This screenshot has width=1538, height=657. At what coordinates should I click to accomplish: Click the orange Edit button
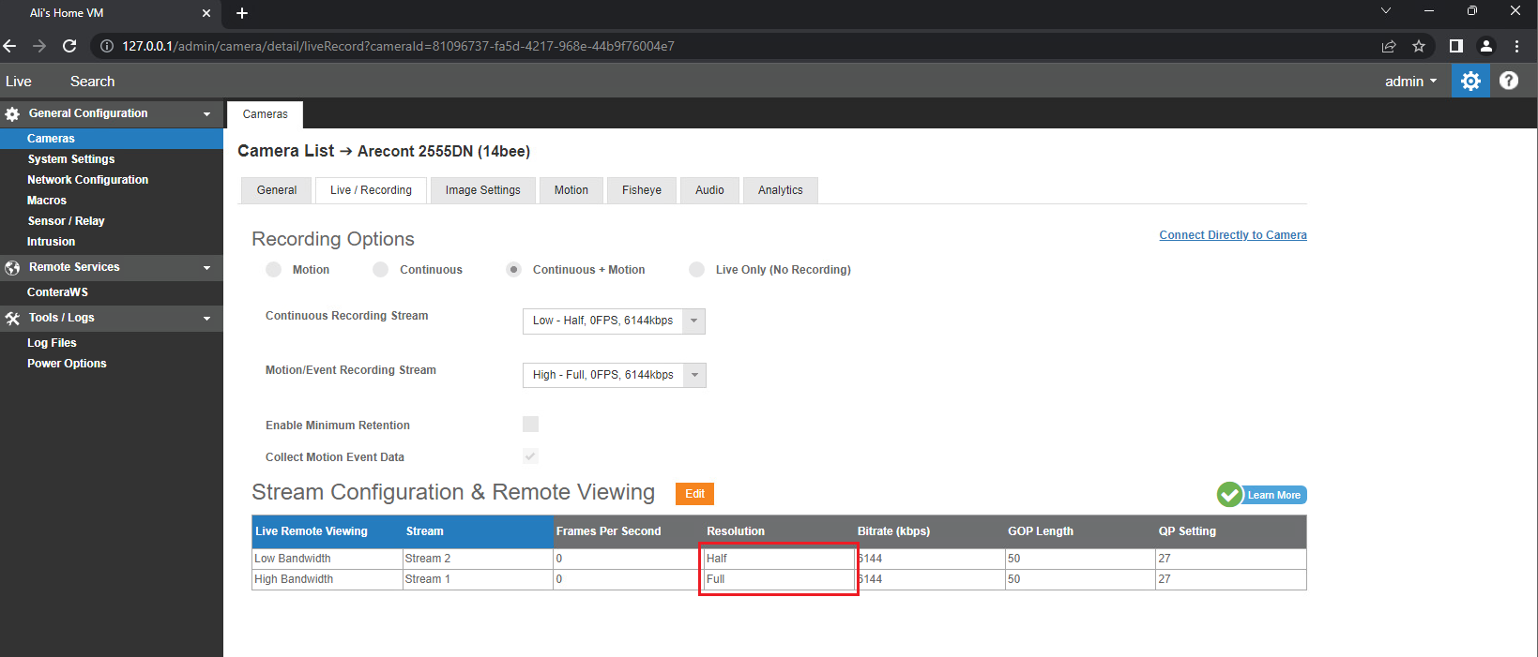tap(694, 494)
